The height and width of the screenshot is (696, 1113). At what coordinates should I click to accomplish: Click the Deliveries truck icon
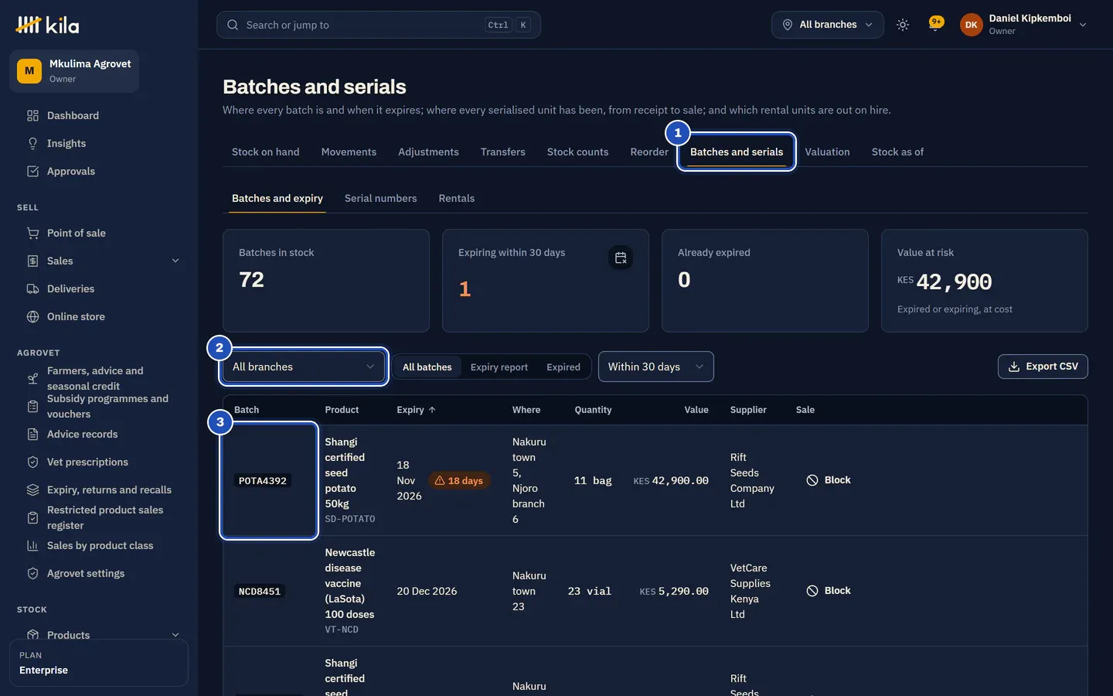pyautogui.click(x=32, y=289)
